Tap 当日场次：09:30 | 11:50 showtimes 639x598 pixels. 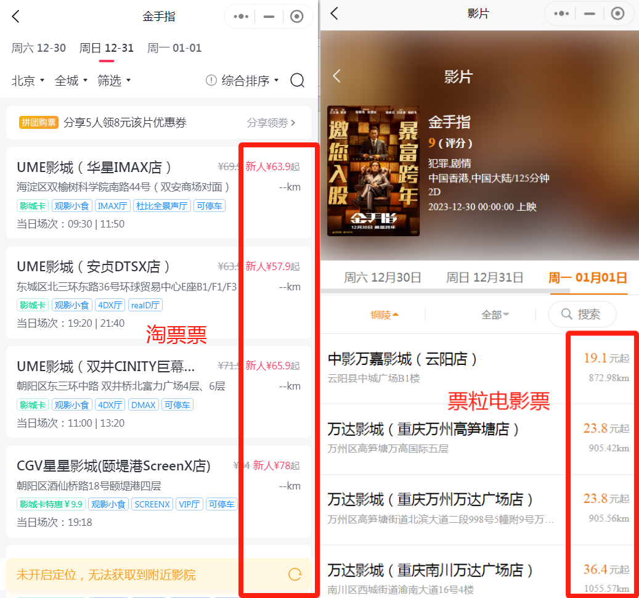click(x=70, y=224)
